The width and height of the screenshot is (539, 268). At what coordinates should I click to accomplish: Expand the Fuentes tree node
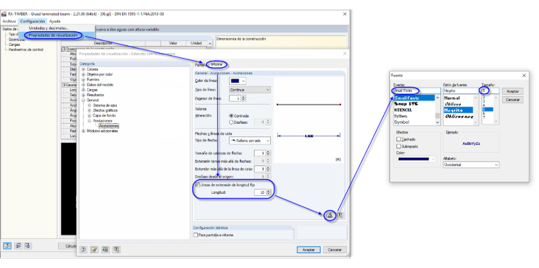coord(83,79)
